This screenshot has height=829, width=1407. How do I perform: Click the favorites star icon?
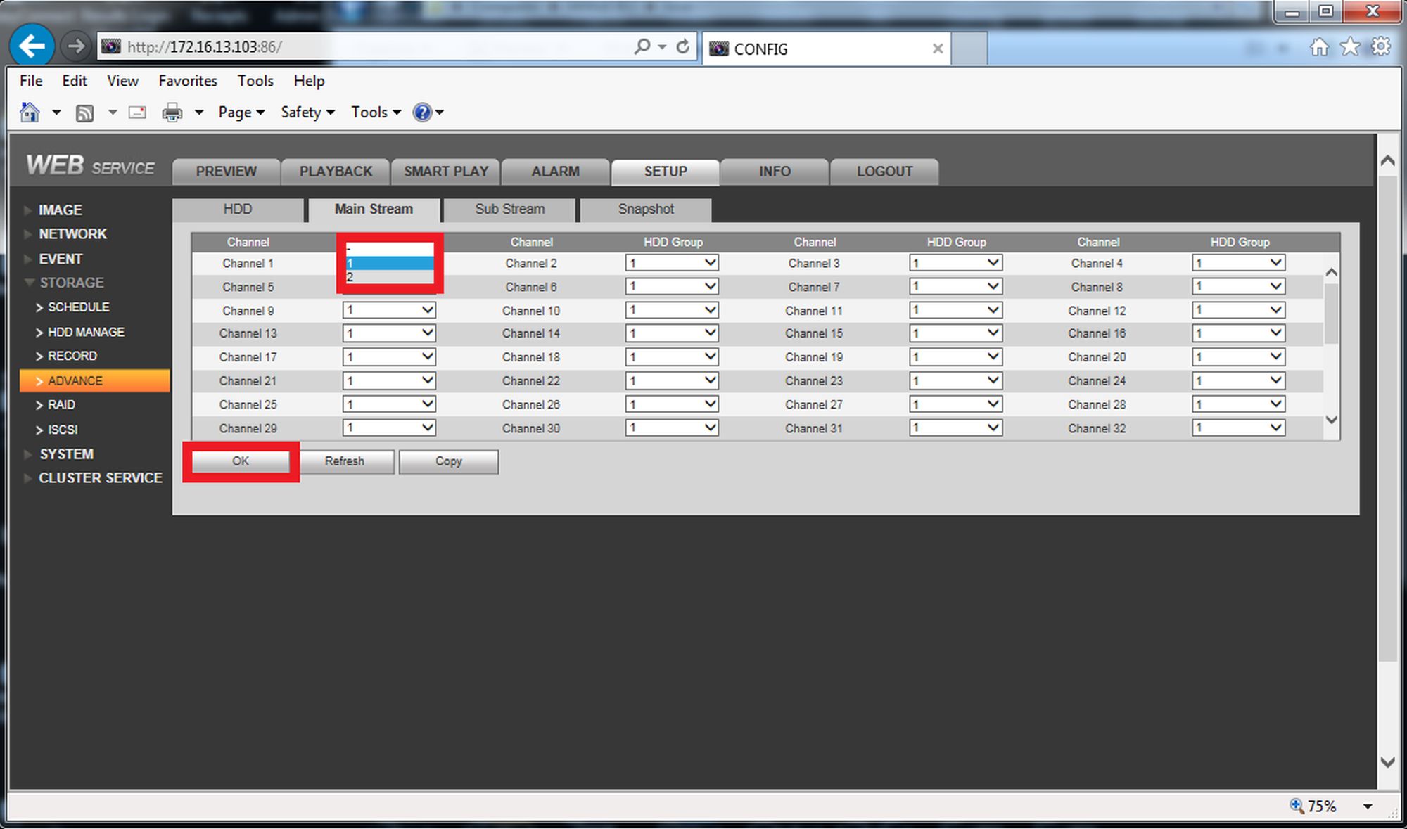point(1350,47)
